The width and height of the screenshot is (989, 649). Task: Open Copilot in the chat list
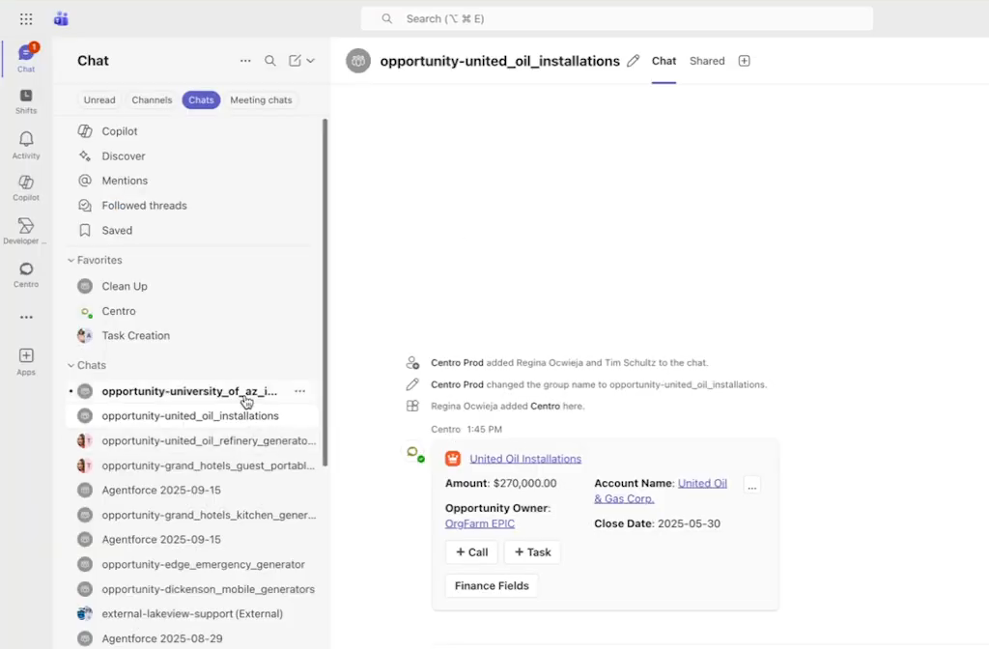pyautogui.click(x=192, y=131)
